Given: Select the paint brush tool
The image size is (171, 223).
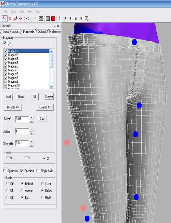Looking at the screenshot, I should [x=15, y=19].
